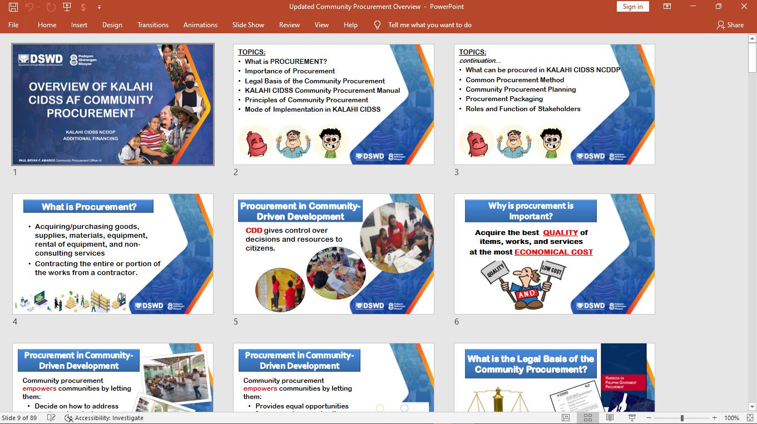Select the Legal Basis slide thumbnail
The image size is (757, 424).
pos(555,377)
